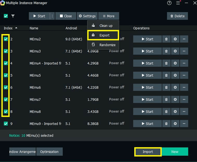The width and height of the screenshot is (197, 162).
Task: Click the Import button
Action: [x=148, y=152]
